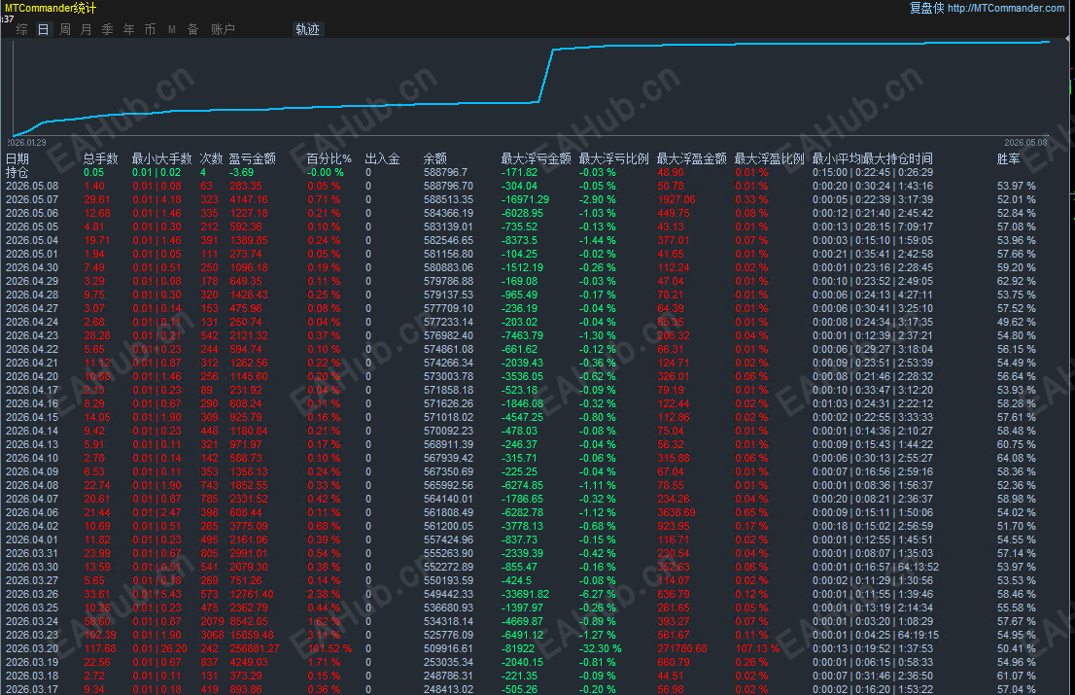Open the 周 weekly tab

point(64,29)
